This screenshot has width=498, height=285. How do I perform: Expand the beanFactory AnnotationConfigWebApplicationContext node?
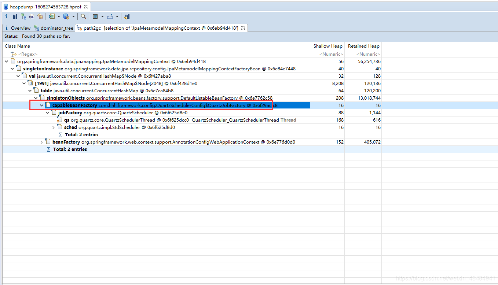41,142
